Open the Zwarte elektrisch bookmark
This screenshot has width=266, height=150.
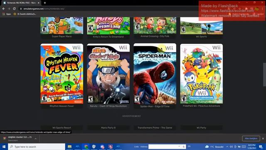pos(25,14)
